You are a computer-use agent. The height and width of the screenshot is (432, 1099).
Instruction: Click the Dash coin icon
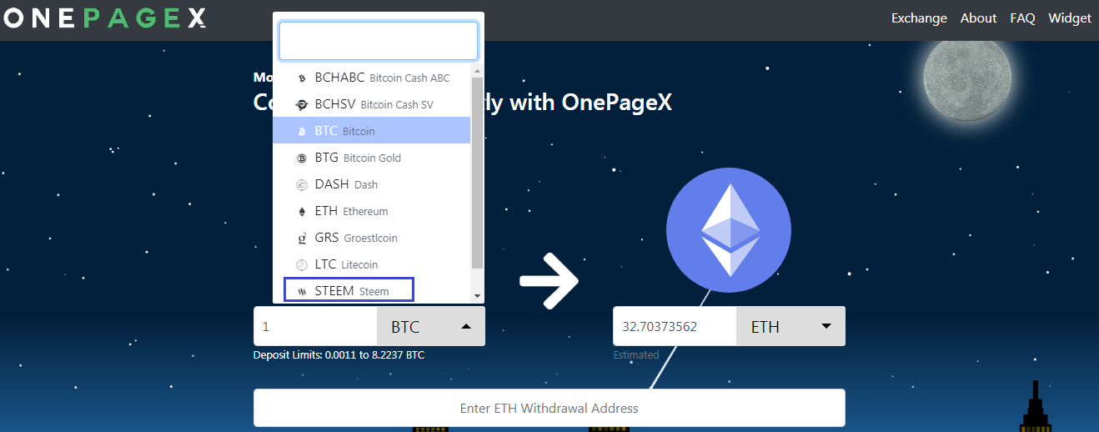pyautogui.click(x=302, y=184)
